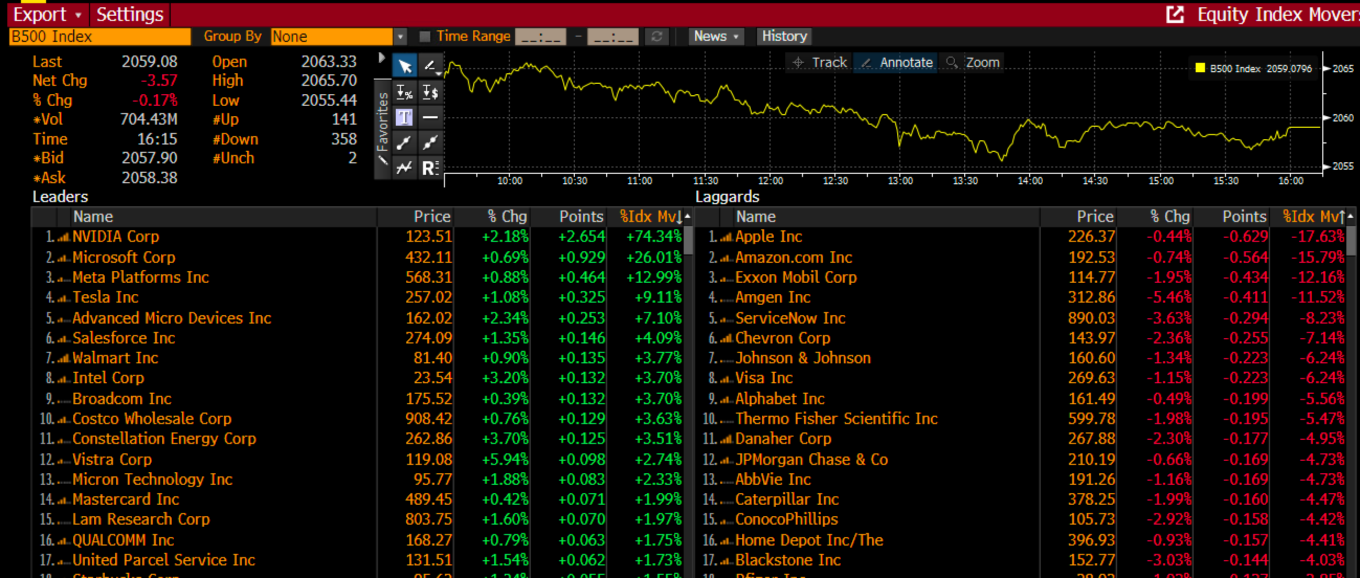Open the Group By None dropdown
This screenshot has height=578, width=1360.
[400, 37]
